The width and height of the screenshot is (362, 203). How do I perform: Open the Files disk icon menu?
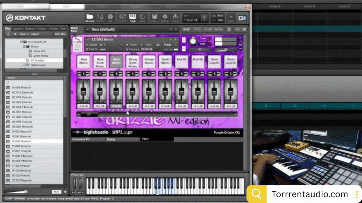154,18
